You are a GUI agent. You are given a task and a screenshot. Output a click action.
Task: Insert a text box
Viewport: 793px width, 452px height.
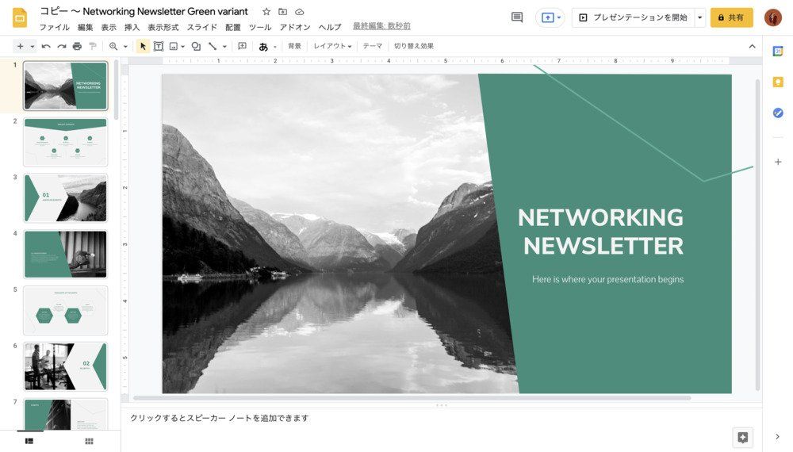[x=159, y=46]
